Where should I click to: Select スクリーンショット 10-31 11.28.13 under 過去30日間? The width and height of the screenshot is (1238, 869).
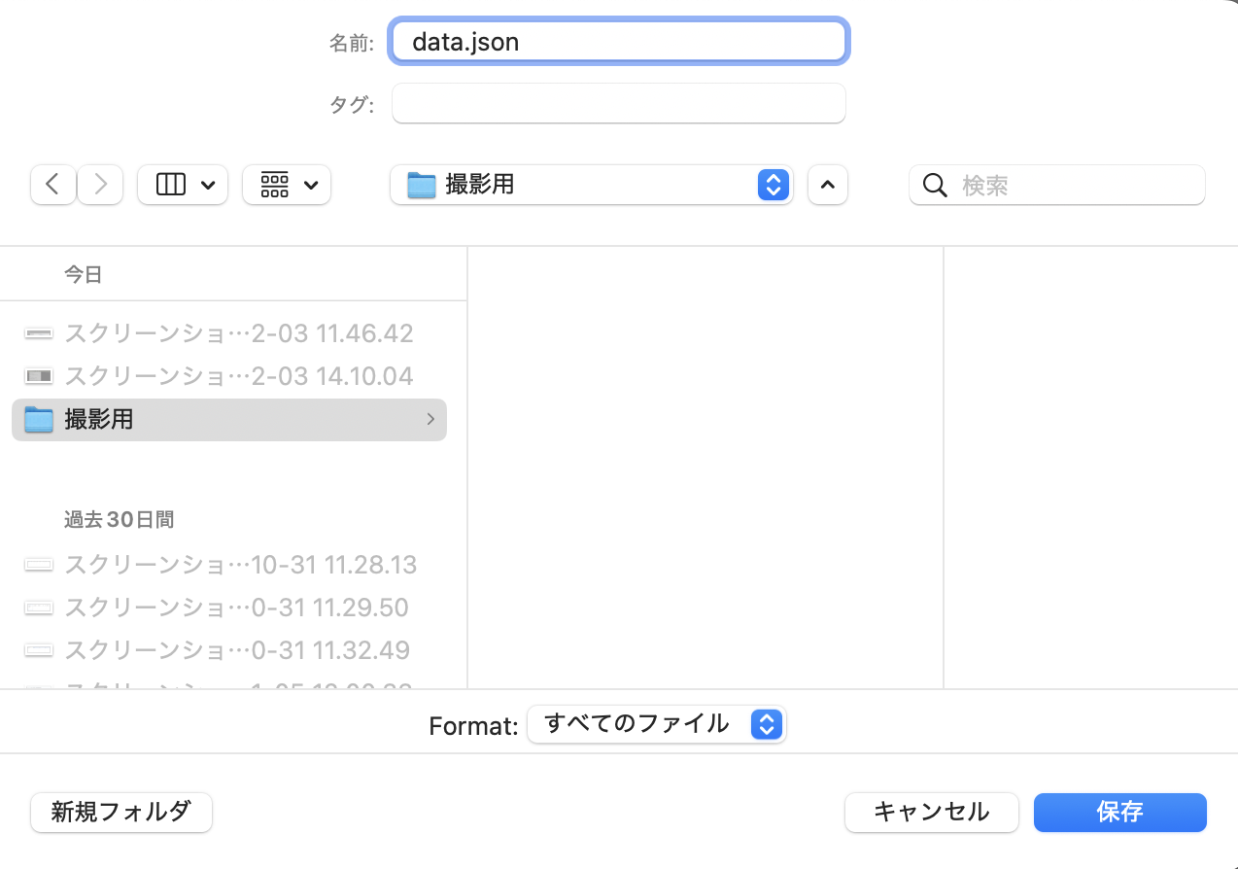(x=240, y=564)
